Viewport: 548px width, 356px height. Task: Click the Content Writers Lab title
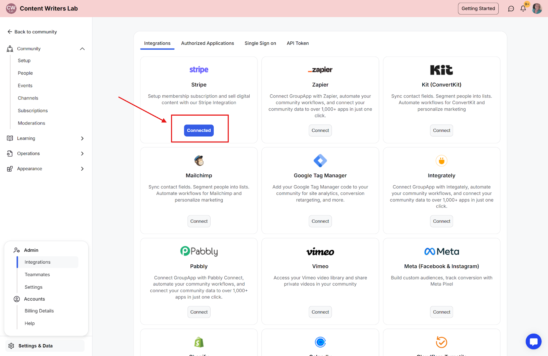point(49,9)
